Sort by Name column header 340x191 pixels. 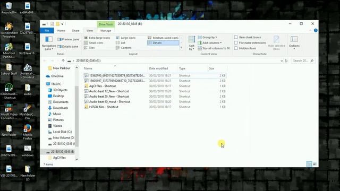coord(115,68)
